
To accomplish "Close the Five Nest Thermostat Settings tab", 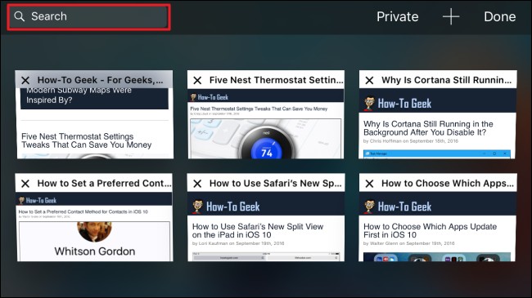I will (x=197, y=80).
